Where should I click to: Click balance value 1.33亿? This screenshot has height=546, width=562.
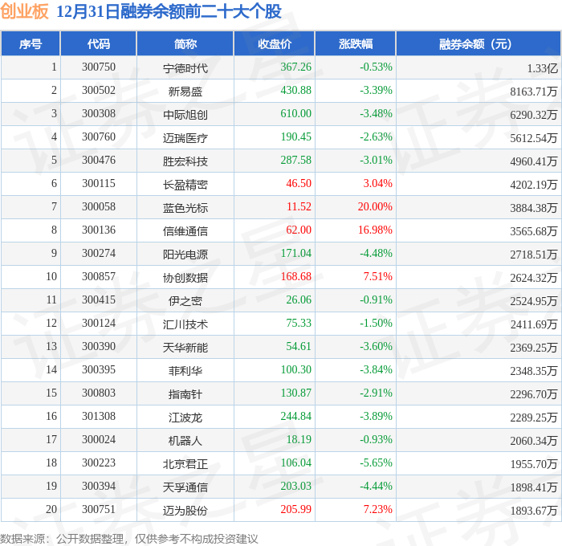542,68
